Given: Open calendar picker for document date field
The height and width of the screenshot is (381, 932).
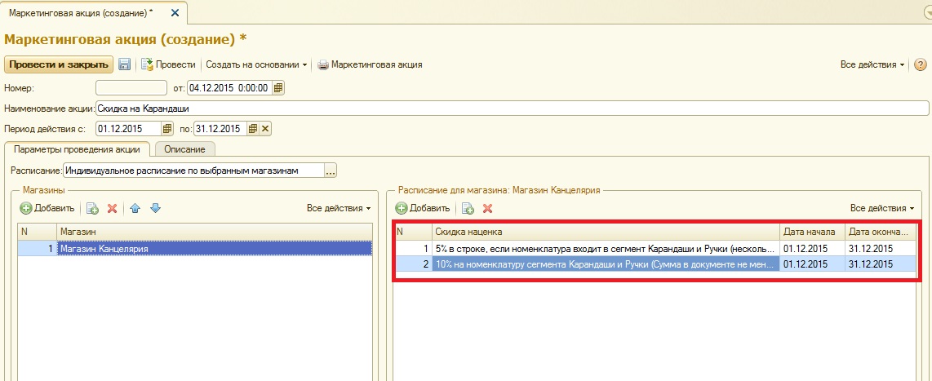Looking at the screenshot, I should pos(278,88).
